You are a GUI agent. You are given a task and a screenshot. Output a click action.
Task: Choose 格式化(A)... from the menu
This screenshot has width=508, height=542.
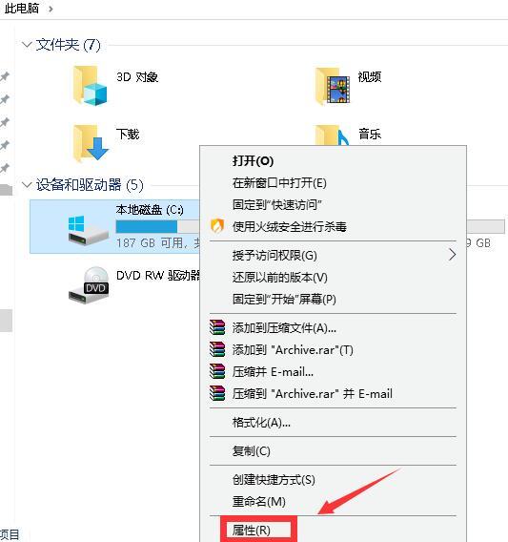[261, 423]
